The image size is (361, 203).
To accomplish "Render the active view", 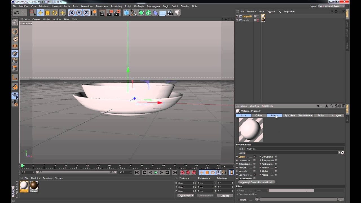I will pyautogui.click(x=102, y=13).
